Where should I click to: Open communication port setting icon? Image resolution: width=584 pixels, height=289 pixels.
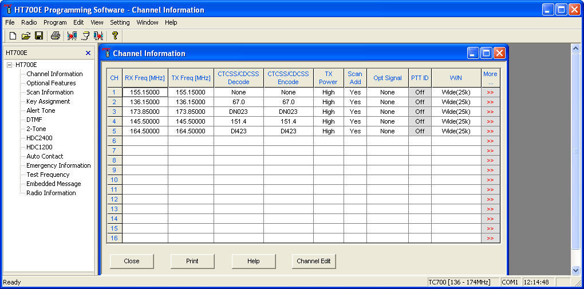click(85, 35)
